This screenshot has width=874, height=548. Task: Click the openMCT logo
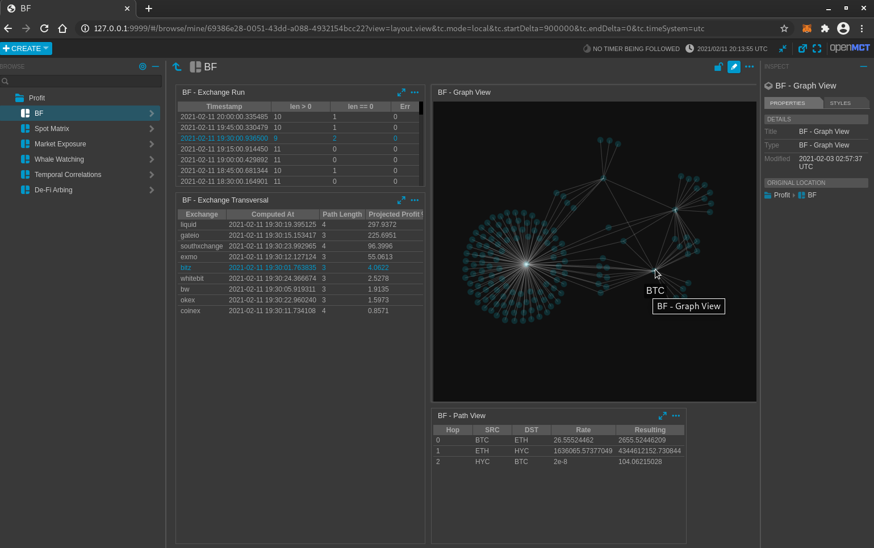coord(850,48)
